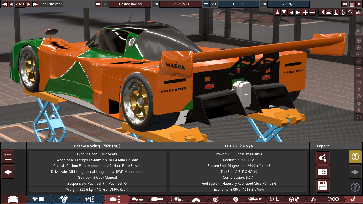This screenshot has height=204, width=363.
Task: Advance car trim year by one step
Action: pos(29,4)
